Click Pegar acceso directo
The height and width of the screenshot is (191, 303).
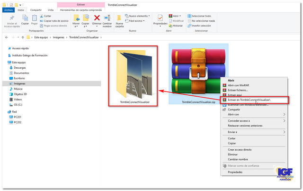point(53,26)
